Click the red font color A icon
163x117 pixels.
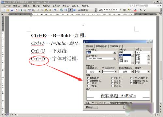click(135, 10)
